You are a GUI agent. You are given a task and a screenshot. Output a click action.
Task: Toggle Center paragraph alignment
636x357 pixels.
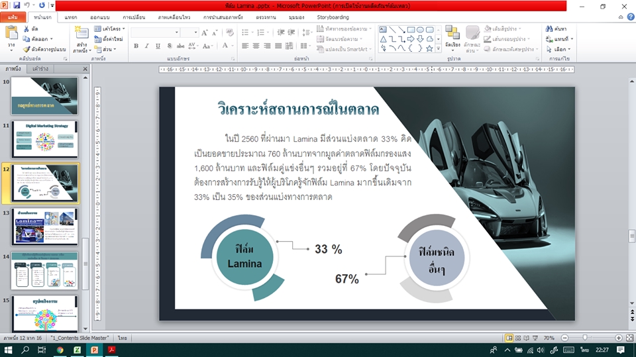(x=256, y=46)
